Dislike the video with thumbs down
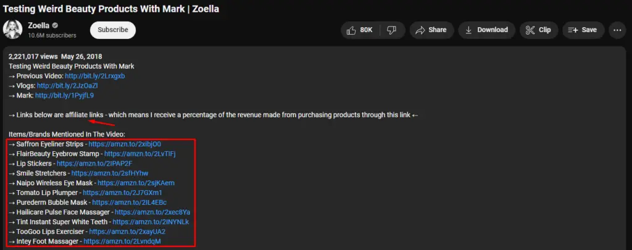The height and width of the screenshot is (250, 632). [x=391, y=30]
